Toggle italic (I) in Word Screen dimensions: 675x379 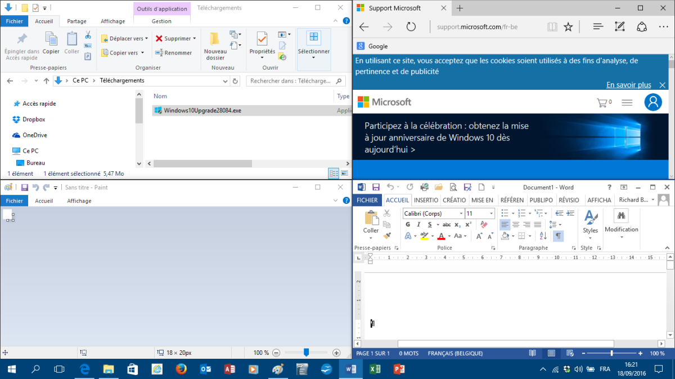(418, 225)
